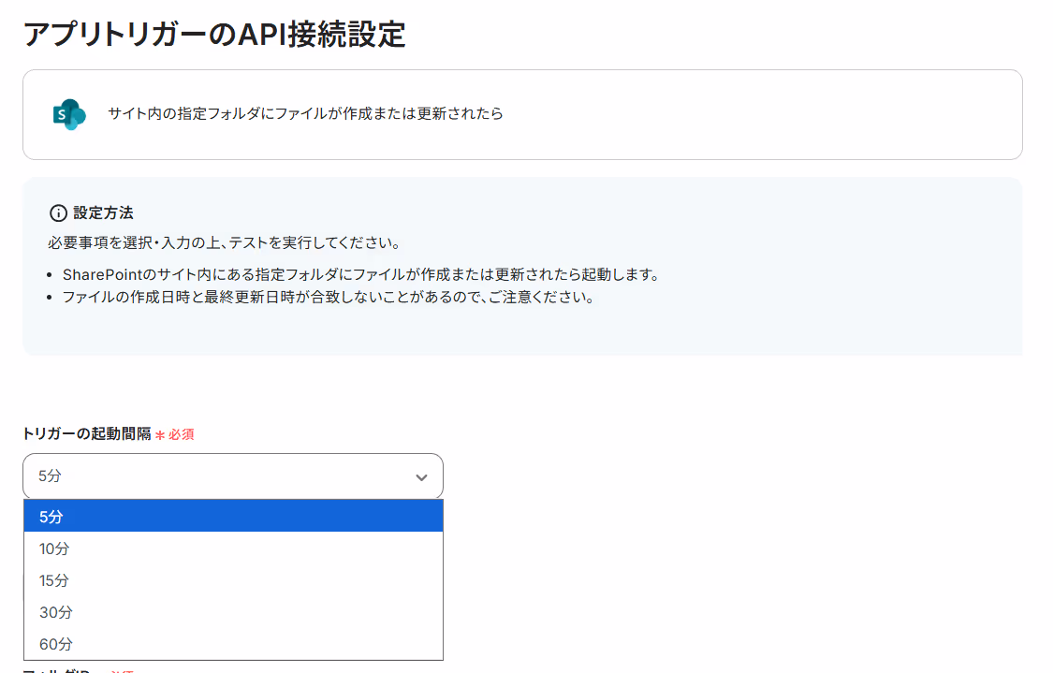Click the bullet starting with SharePointのサイト内

(361, 274)
